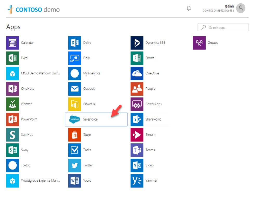Screen dimensions: 255x197
Task: Open the Yammer app icon
Action: click(137, 181)
